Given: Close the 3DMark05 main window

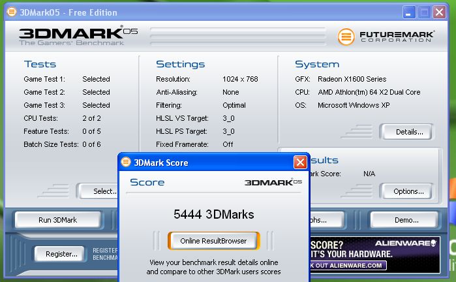Looking at the screenshot, I should pyautogui.click(x=440, y=12).
